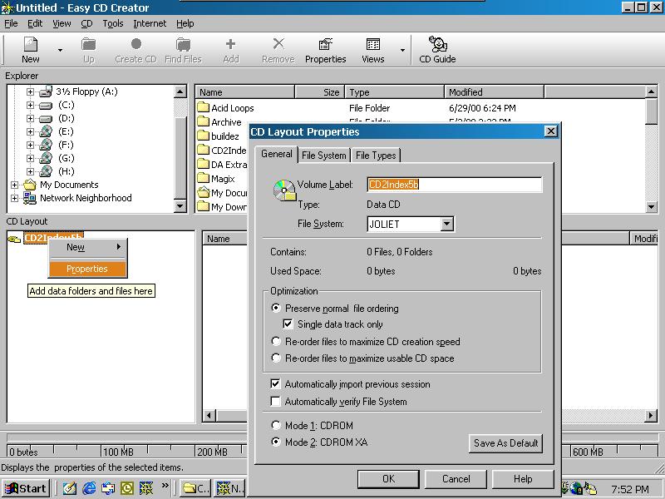
Task: Expand the 3½ Floppy (A:) tree node
Action: click(30, 91)
